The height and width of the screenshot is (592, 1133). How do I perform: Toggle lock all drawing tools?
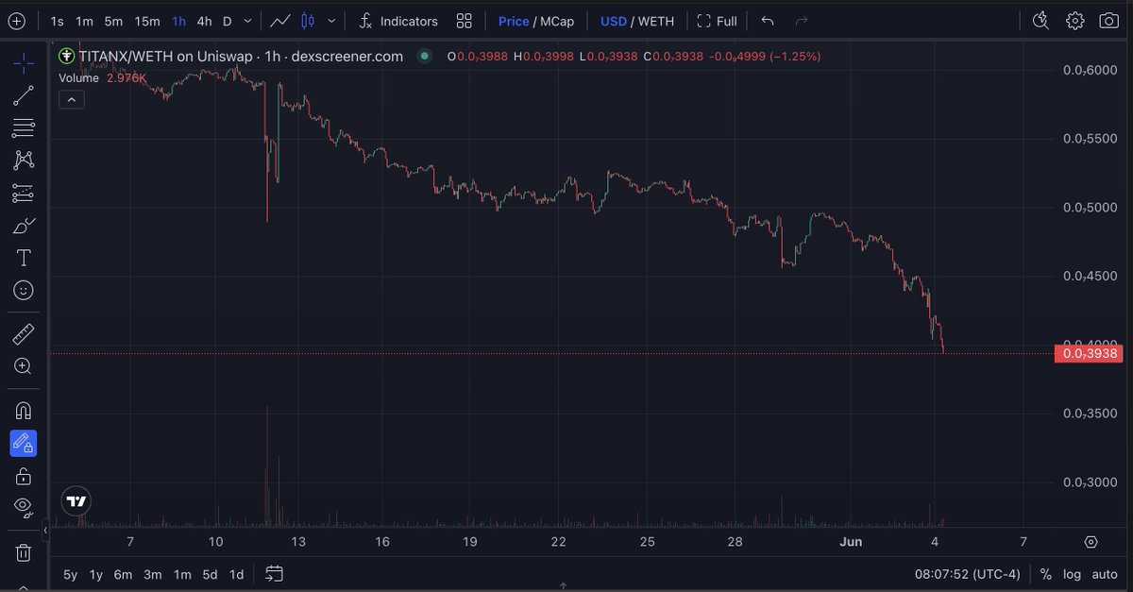24,475
